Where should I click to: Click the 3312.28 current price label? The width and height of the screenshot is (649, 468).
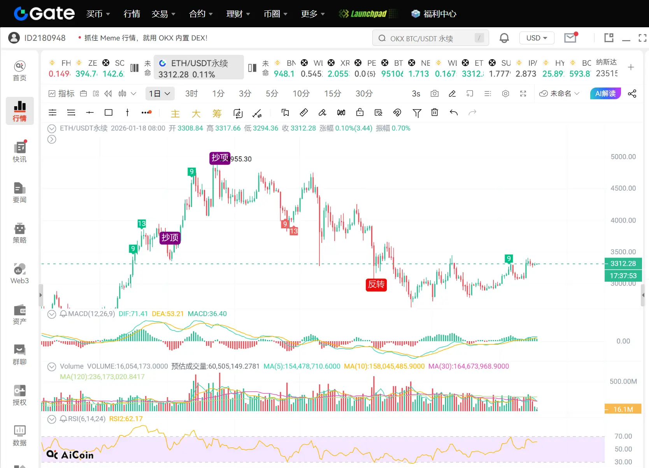click(x=623, y=263)
